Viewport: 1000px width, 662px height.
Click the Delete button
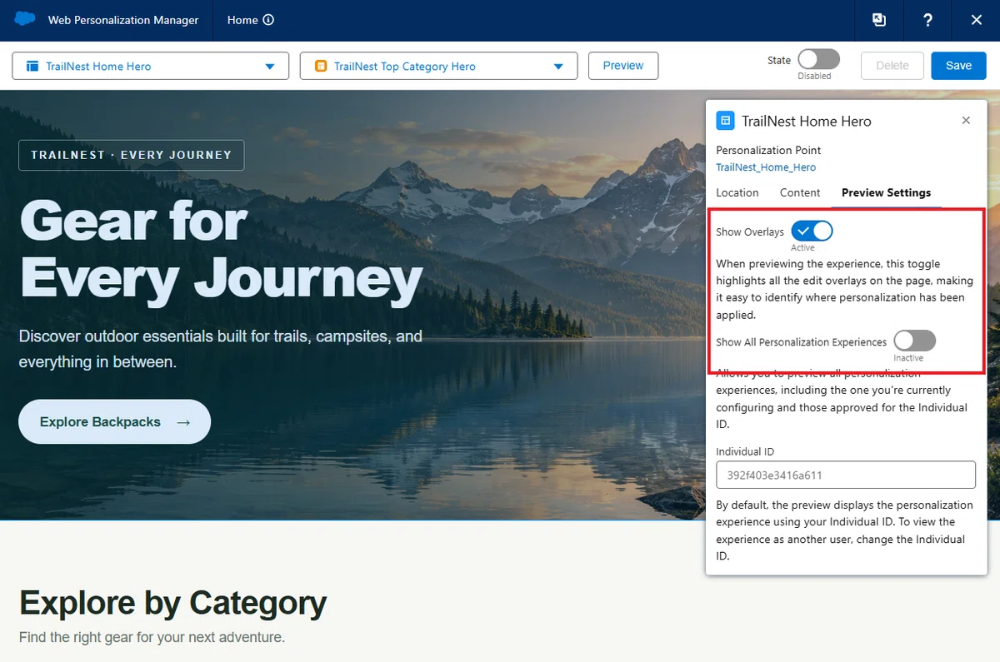coord(892,66)
